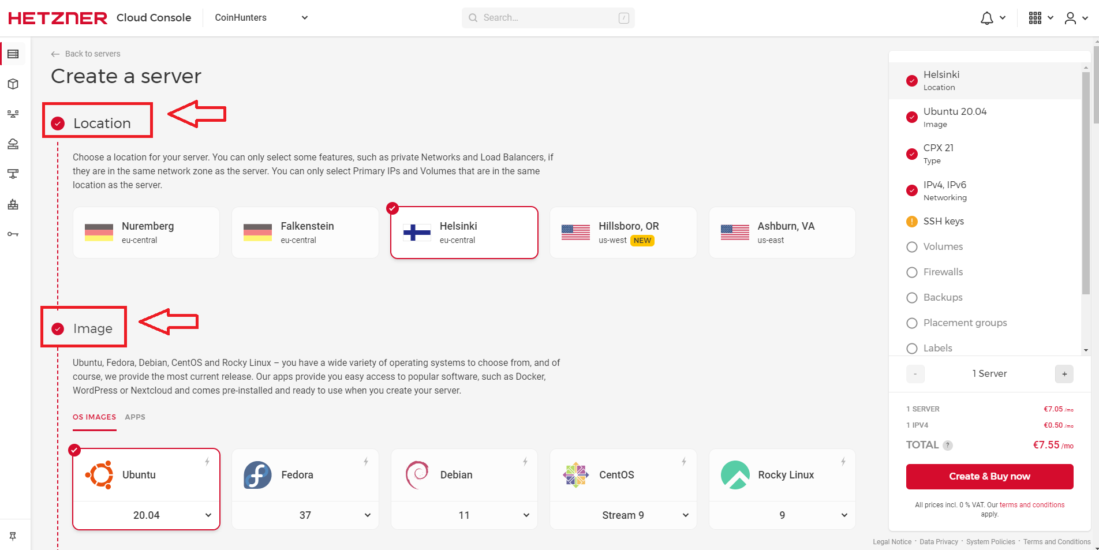Click the Rocky Linux logo icon

(x=735, y=475)
